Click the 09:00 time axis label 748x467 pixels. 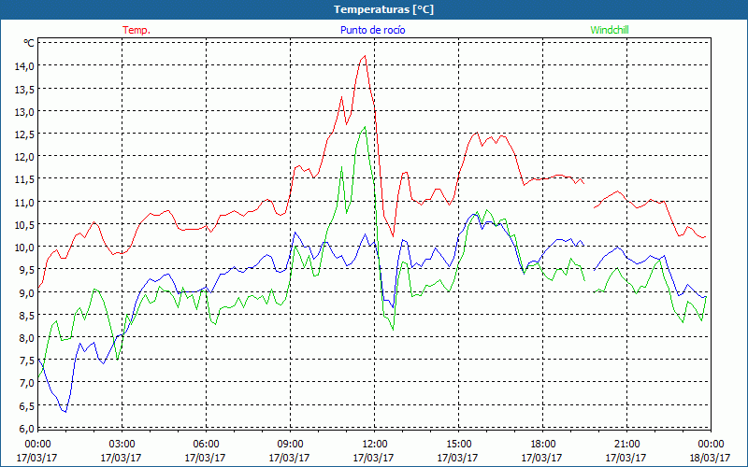(x=290, y=445)
